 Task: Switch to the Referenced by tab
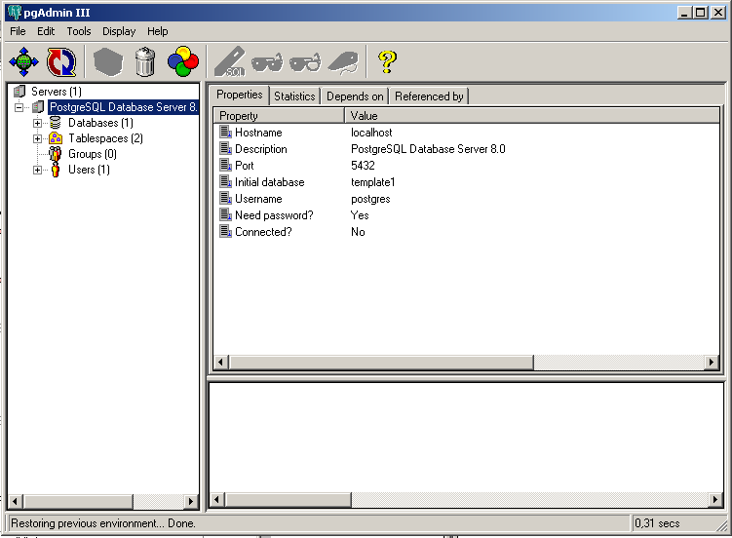click(x=429, y=96)
